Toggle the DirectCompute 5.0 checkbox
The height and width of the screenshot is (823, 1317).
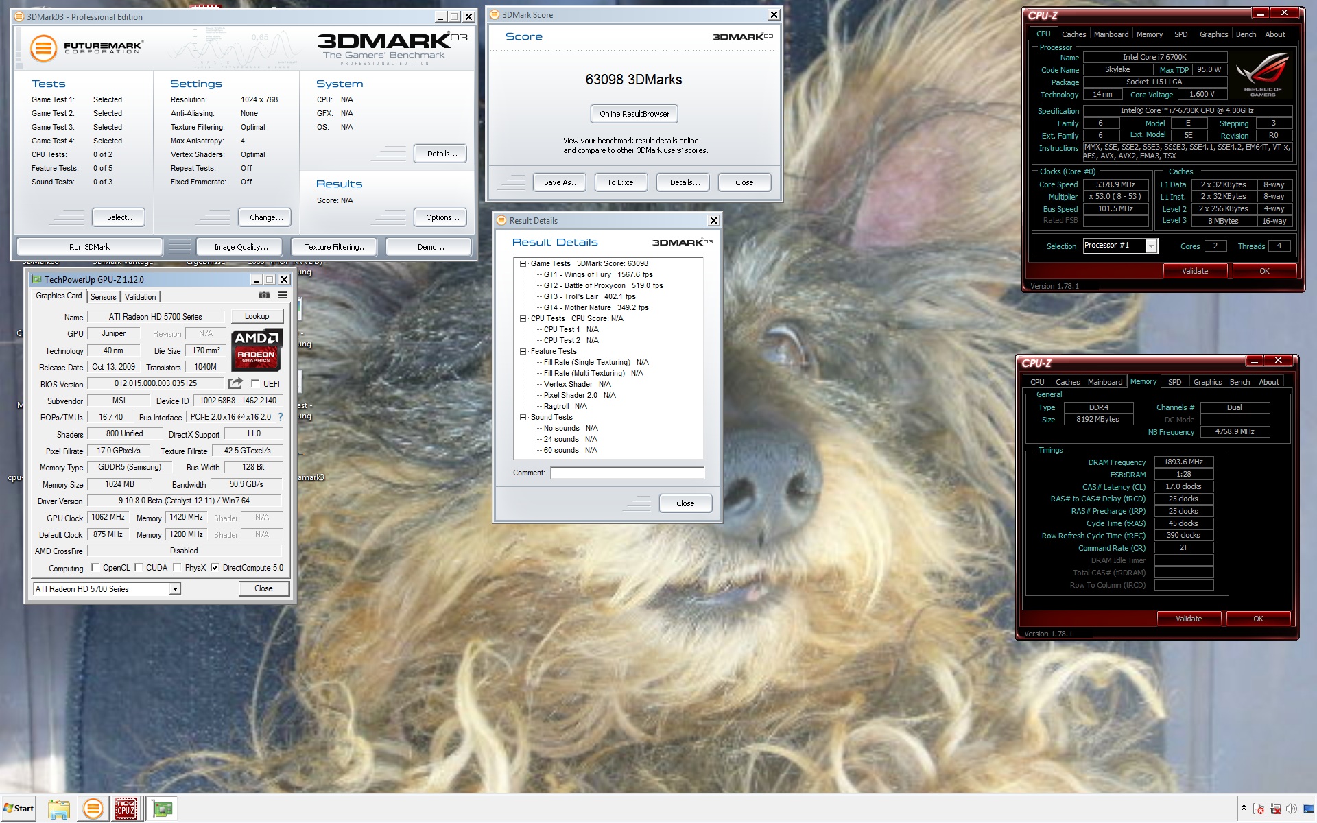tap(215, 567)
